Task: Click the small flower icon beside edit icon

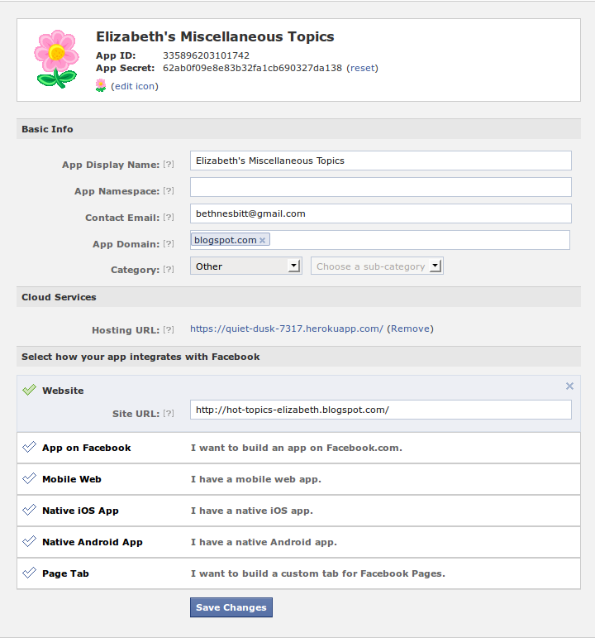Action: point(101,85)
